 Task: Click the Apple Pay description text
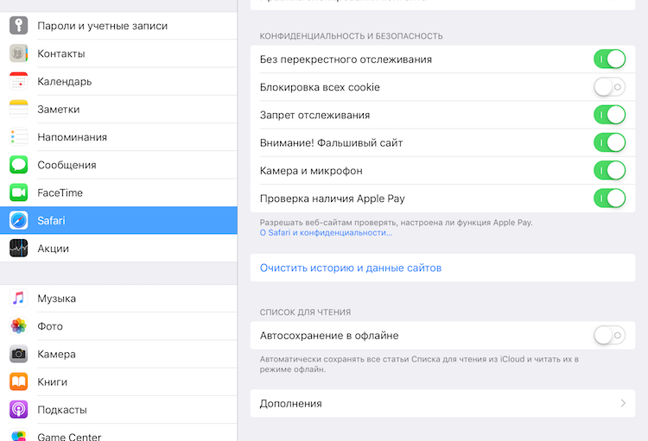397,223
